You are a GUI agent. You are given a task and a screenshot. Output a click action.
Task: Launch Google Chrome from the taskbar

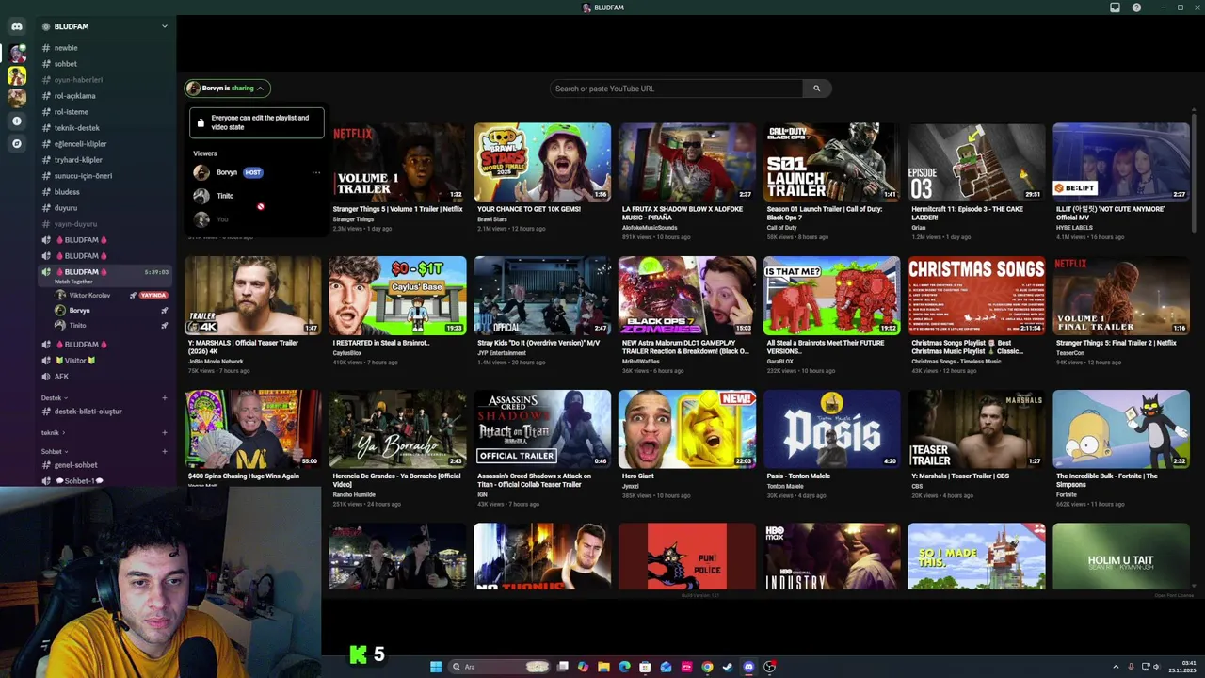pyautogui.click(x=707, y=667)
